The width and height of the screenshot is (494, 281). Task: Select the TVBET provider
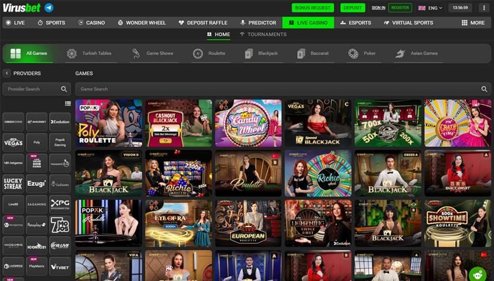60,266
